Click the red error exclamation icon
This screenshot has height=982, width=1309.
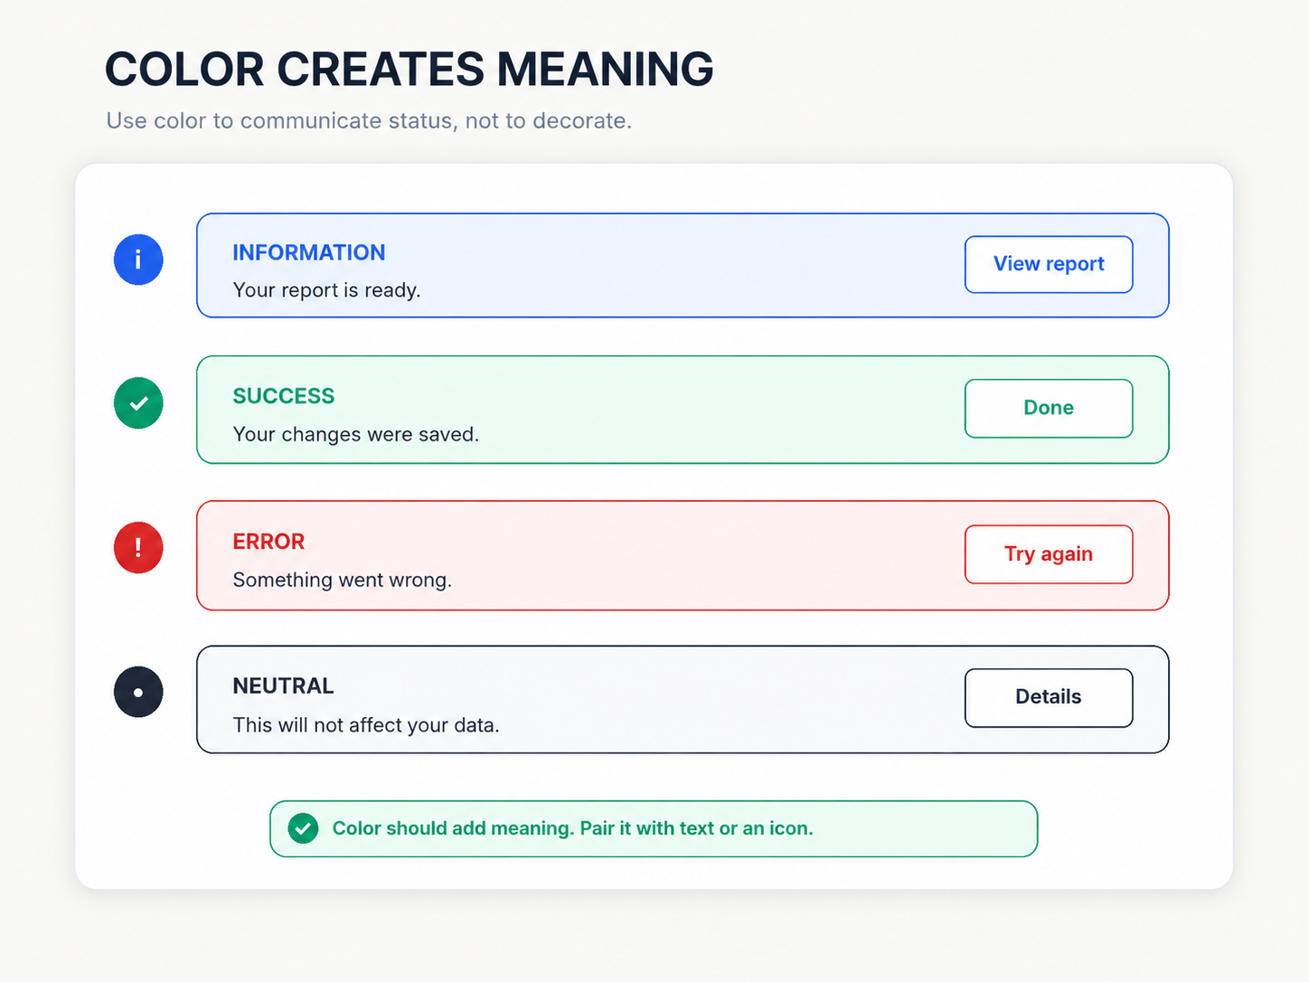pyautogui.click(x=138, y=548)
